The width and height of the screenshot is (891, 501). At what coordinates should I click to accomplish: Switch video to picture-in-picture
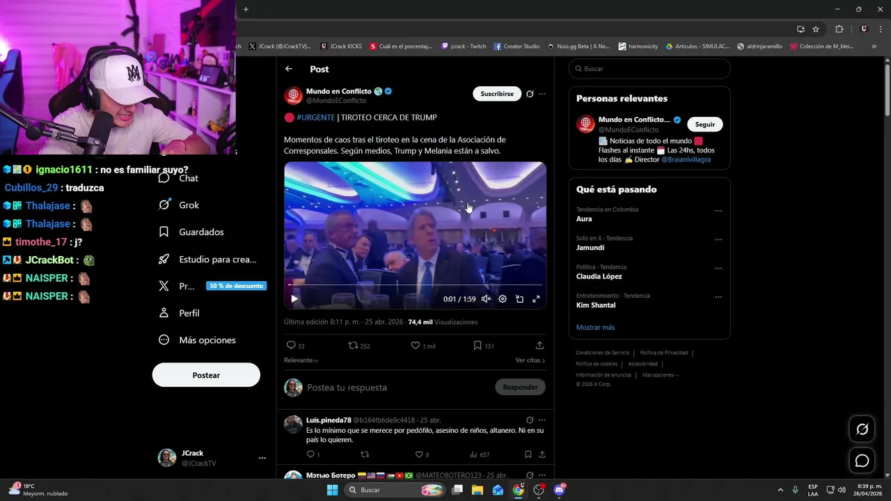coord(519,299)
